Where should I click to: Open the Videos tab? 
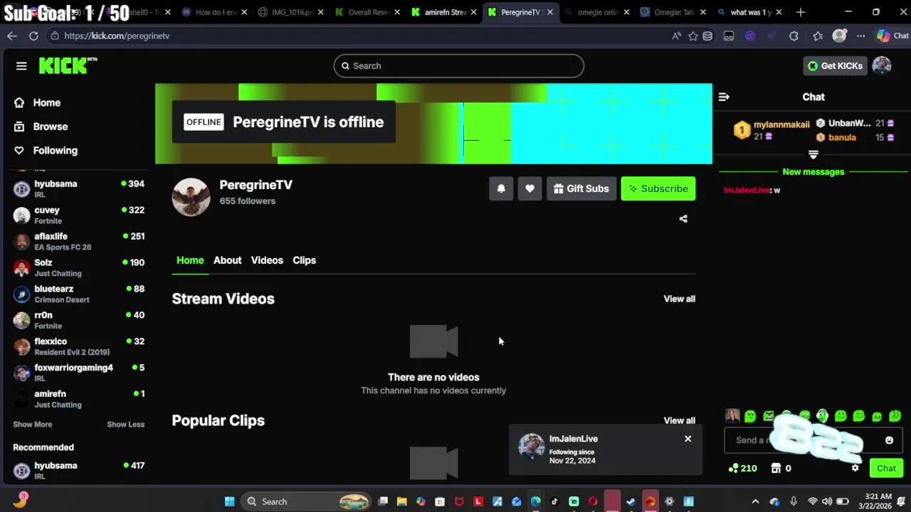[x=267, y=260]
